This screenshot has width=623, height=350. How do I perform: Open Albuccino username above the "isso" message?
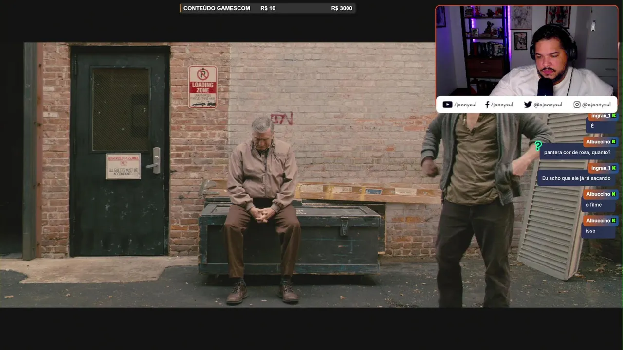[598, 221]
